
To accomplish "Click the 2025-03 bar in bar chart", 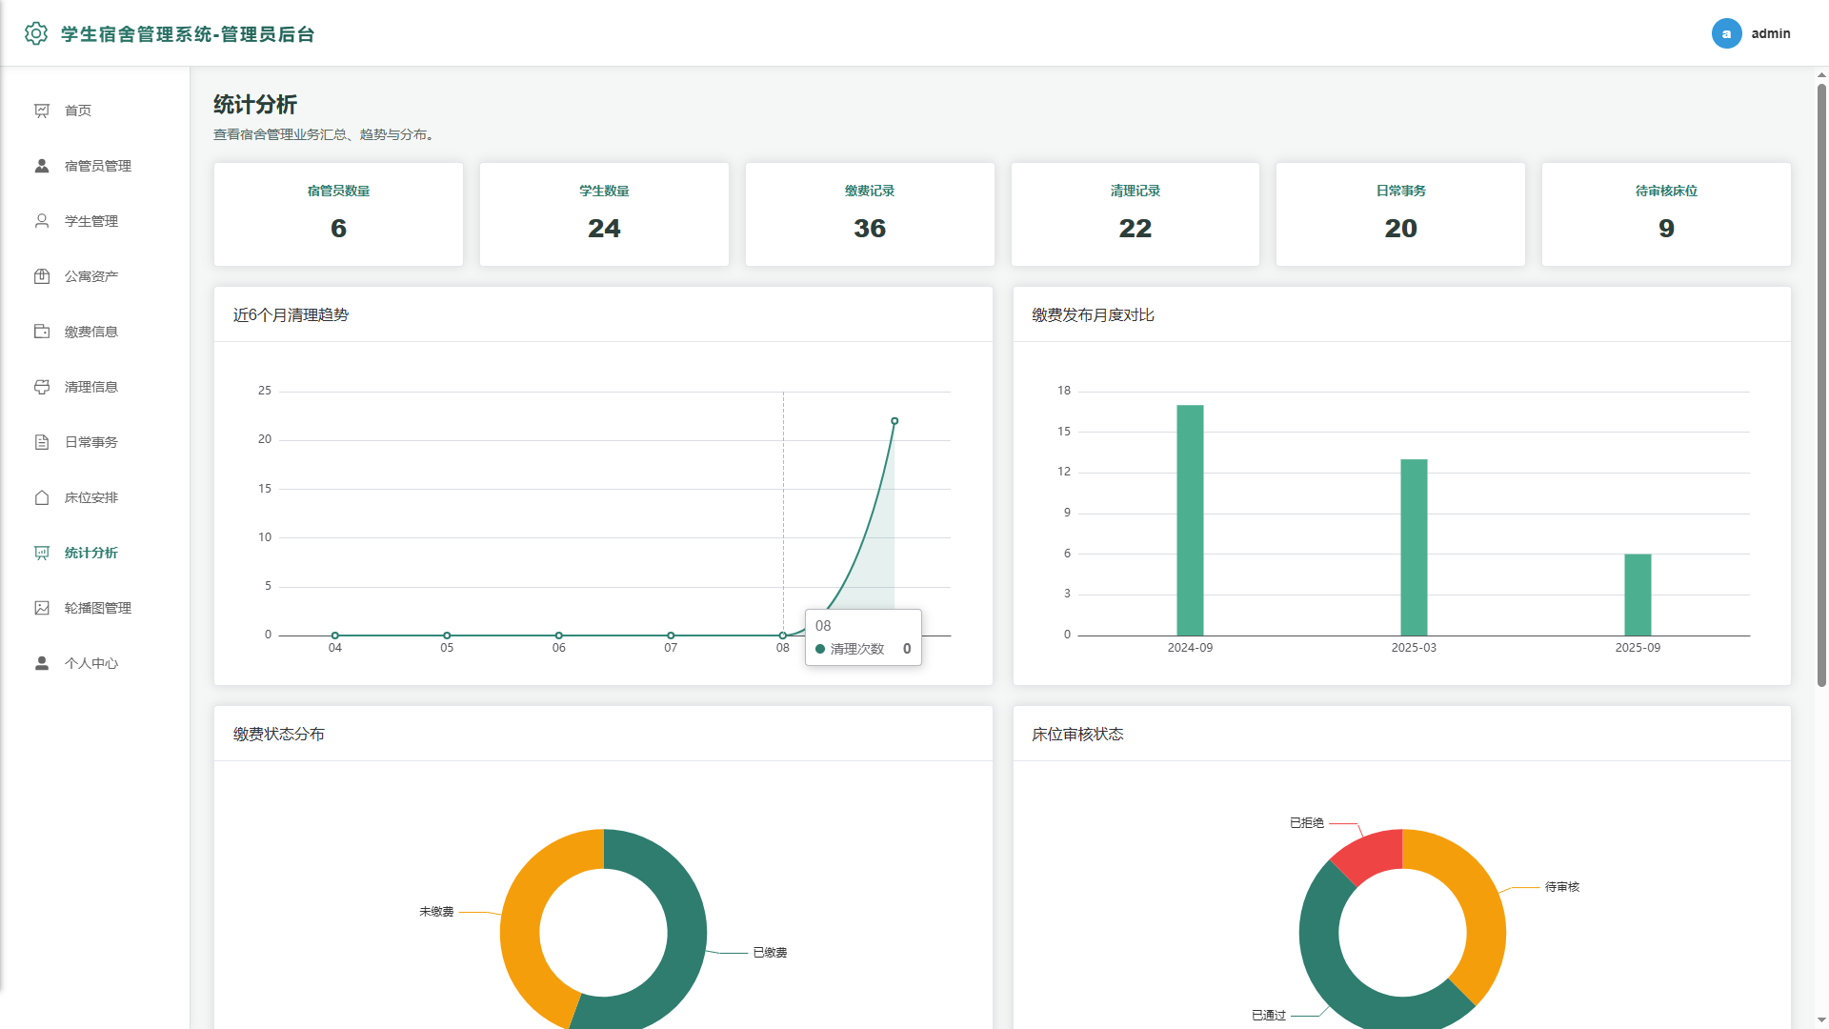I will pos(1414,547).
